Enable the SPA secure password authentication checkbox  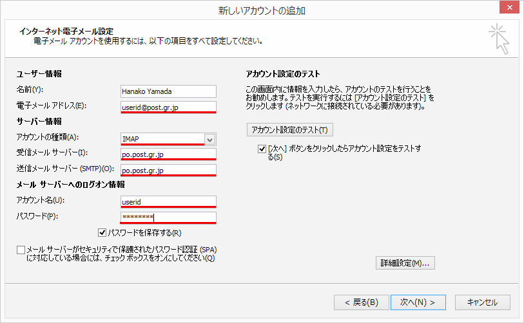(x=21, y=250)
